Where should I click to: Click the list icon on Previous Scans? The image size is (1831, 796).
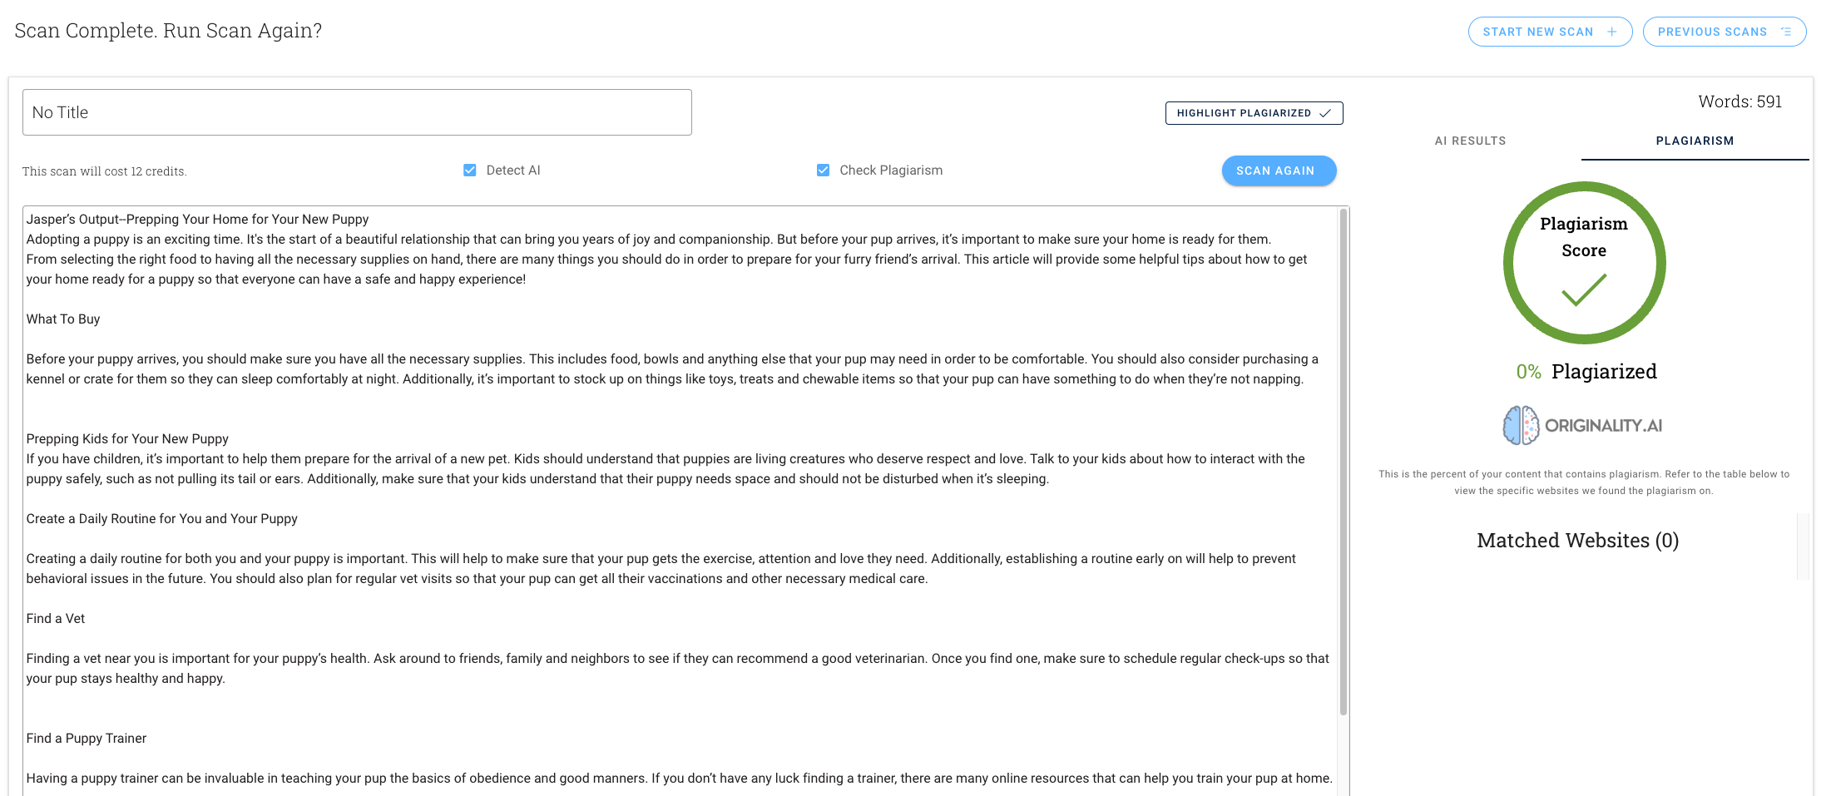click(1786, 31)
